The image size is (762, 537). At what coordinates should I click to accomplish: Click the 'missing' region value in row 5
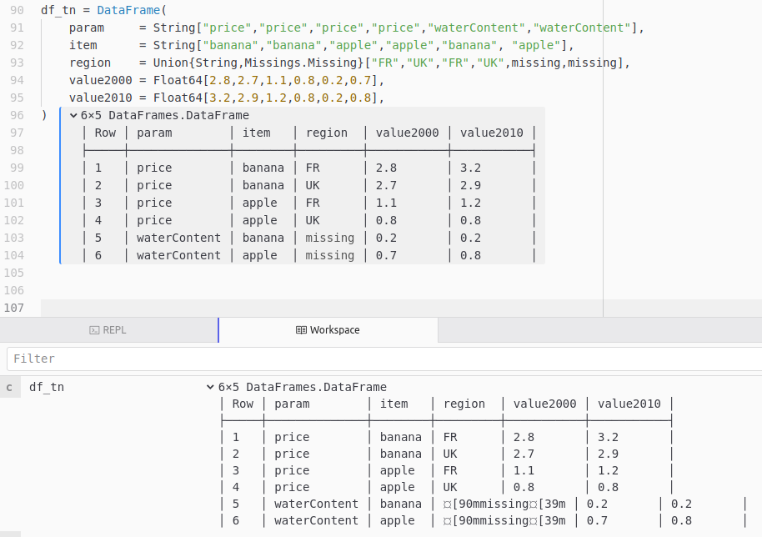328,238
